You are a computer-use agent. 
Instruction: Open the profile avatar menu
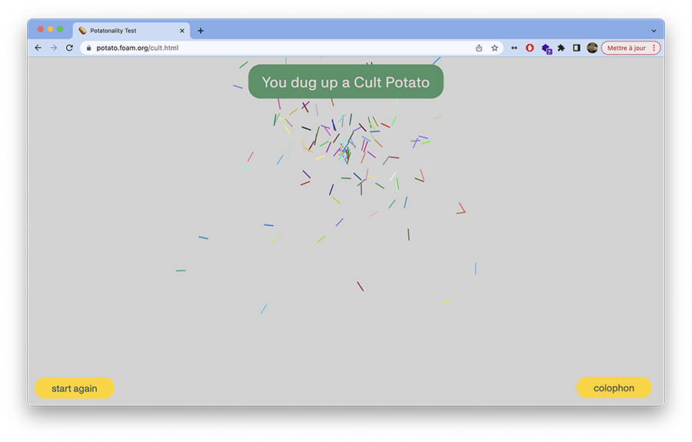[592, 48]
